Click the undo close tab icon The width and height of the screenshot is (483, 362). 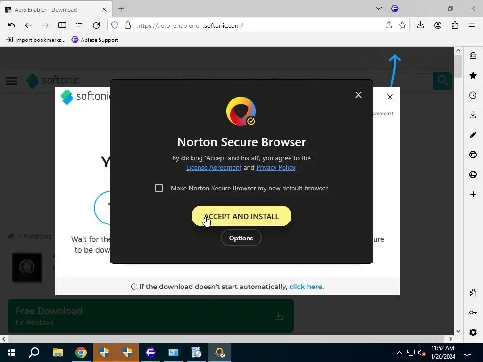click(11, 25)
